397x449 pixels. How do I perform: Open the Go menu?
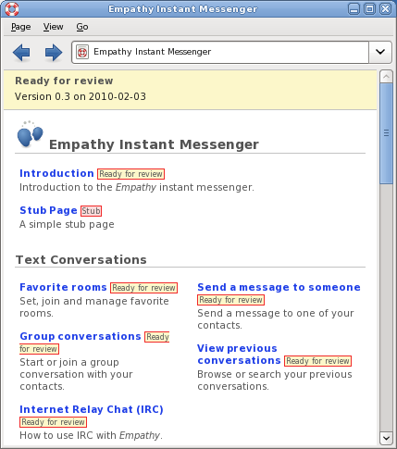(82, 27)
